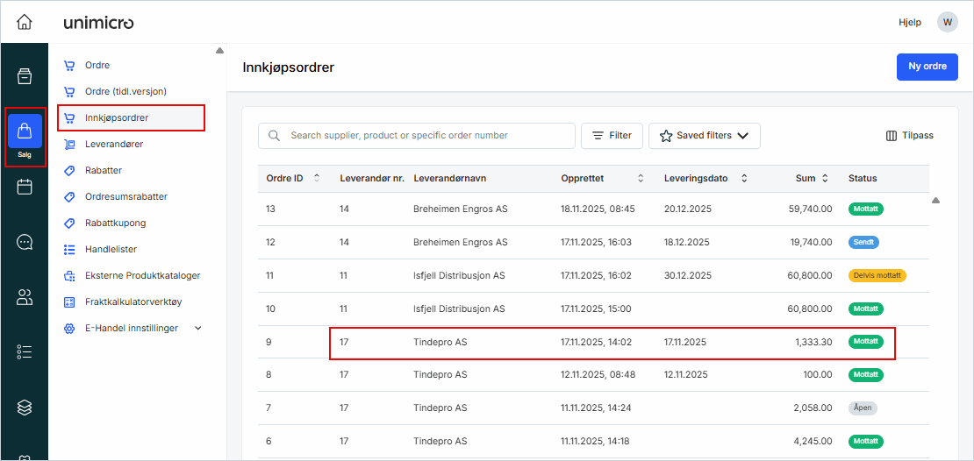Open the Filter button
The width and height of the screenshot is (974, 461).
click(612, 136)
